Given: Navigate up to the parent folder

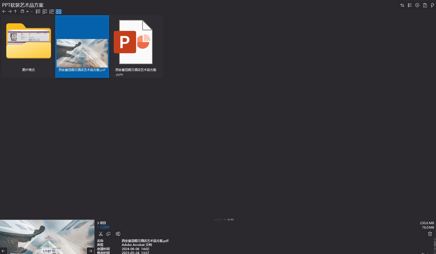Looking at the screenshot, I should point(15,12).
